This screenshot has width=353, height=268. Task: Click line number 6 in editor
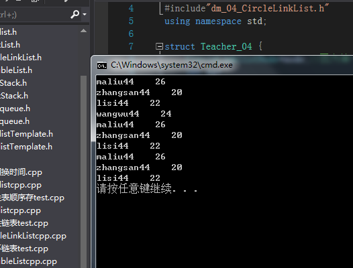click(x=131, y=33)
